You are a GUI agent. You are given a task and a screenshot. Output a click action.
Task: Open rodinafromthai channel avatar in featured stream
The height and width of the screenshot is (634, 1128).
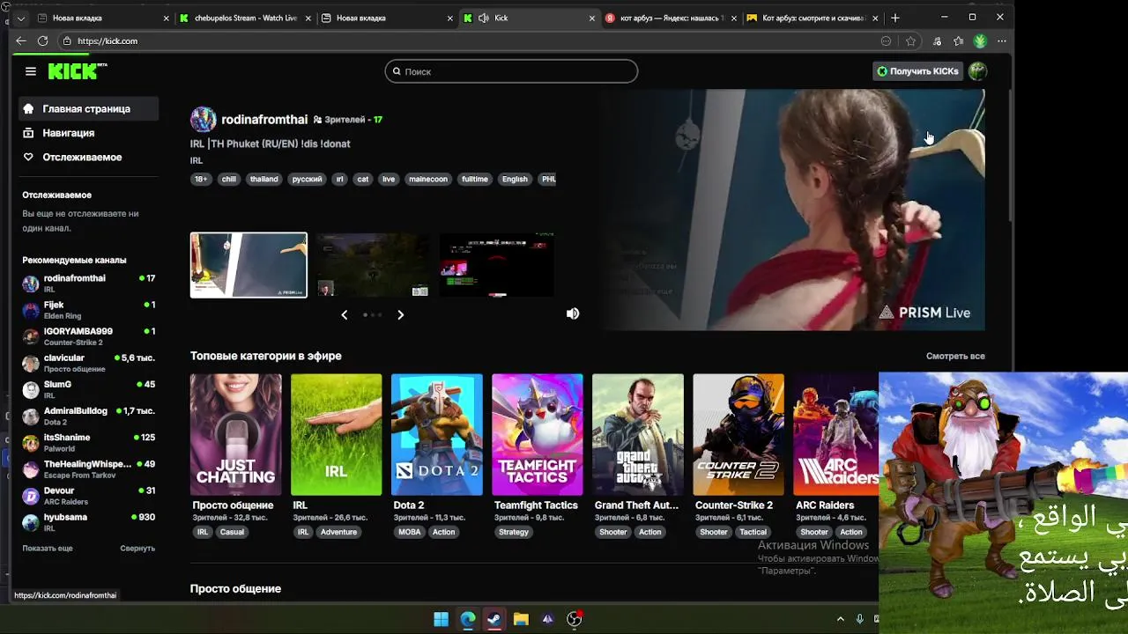(x=204, y=120)
